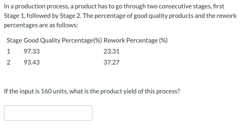
Task: Click the Rework Percentage (%) header
Action: click(x=136, y=40)
